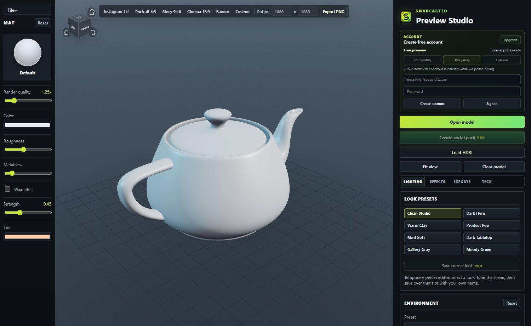Viewport: 531px width, 326px height.
Task: Choose Banner aspect ratio
Action: (x=223, y=12)
